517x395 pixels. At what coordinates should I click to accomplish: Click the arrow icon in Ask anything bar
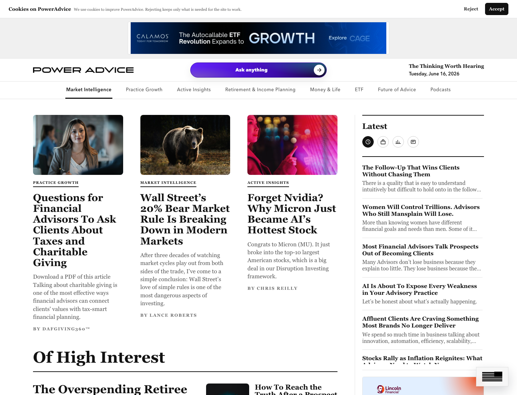coord(319,70)
